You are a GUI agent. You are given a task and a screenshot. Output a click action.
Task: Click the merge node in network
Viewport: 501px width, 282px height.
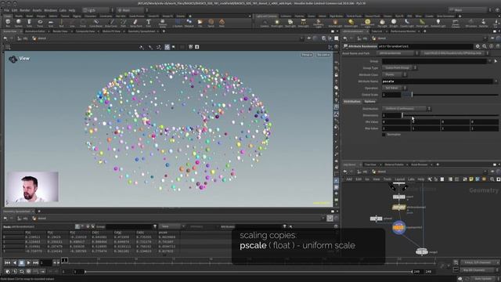click(422, 252)
